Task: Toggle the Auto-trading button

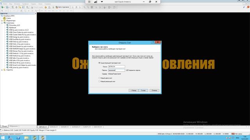Action: pos(62,7)
